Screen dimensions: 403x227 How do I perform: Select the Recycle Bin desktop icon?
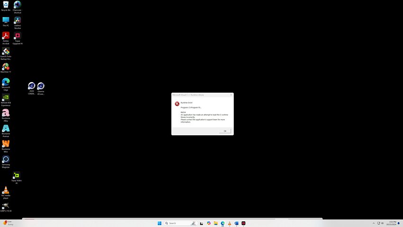click(6, 6)
